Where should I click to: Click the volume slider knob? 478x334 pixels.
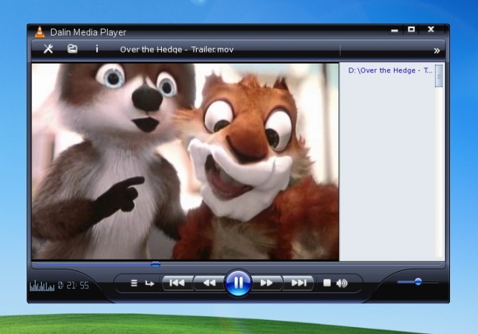pyautogui.click(x=418, y=281)
